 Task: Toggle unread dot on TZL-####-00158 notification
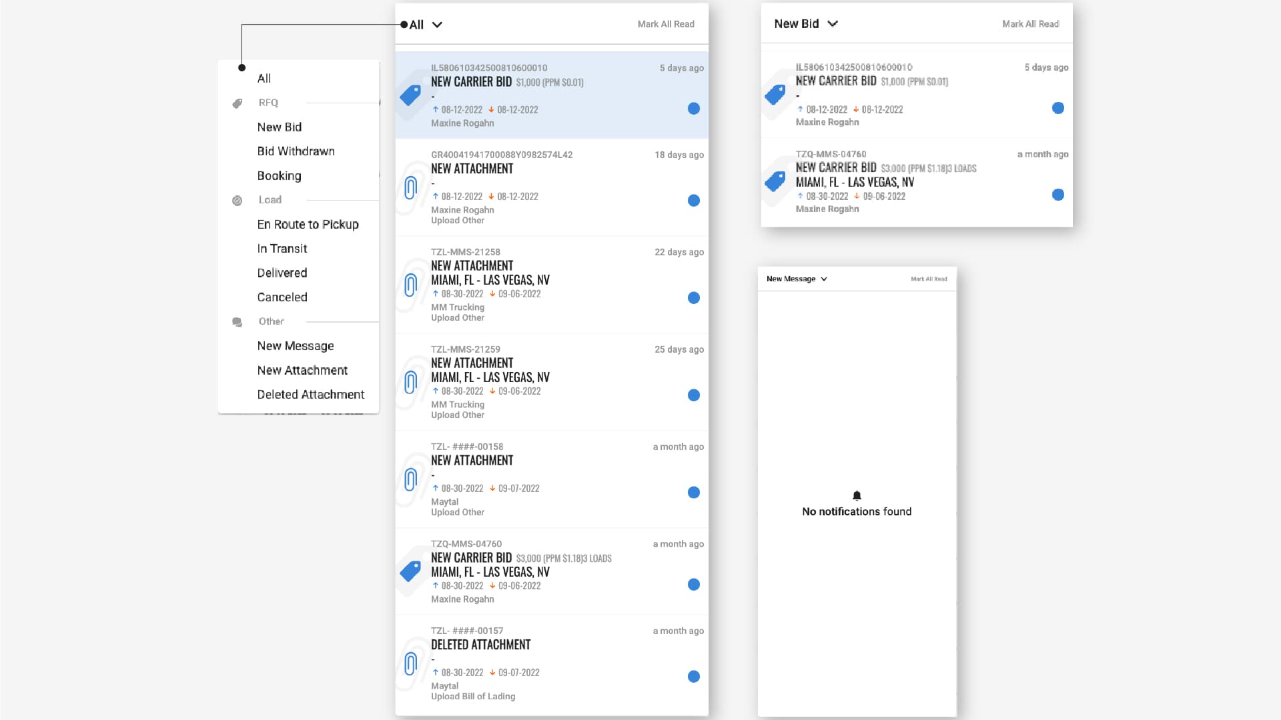(x=694, y=493)
